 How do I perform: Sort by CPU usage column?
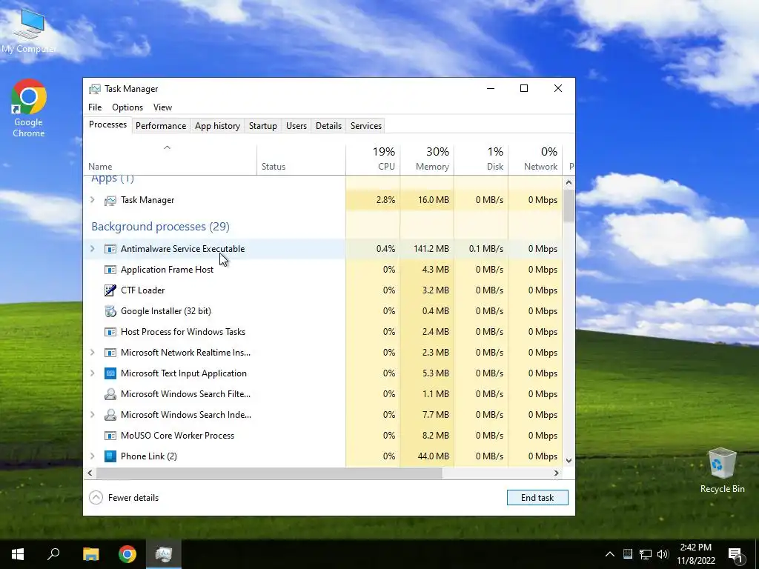(373, 159)
